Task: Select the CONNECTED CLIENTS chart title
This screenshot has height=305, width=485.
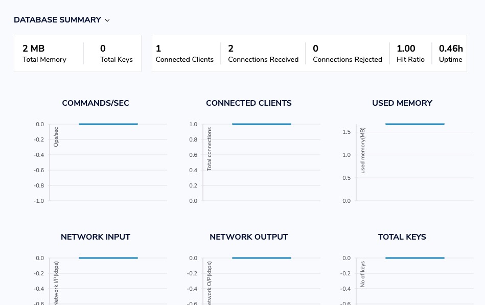Action: pyautogui.click(x=248, y=103)
